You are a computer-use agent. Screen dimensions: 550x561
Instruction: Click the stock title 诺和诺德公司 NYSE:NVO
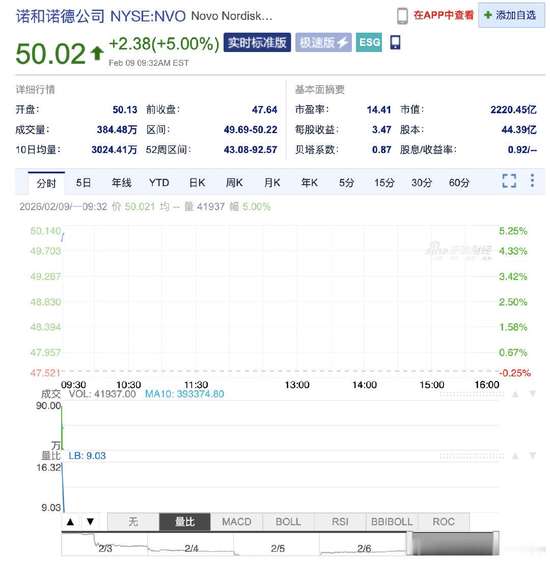(x=100, y=16)
